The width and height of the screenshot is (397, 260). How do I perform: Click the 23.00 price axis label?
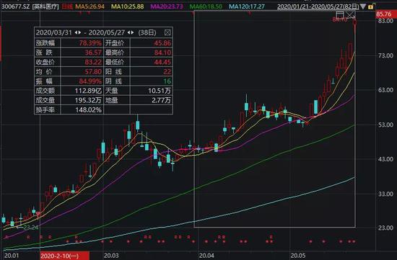pyautogui.click(x=385, y=228)
